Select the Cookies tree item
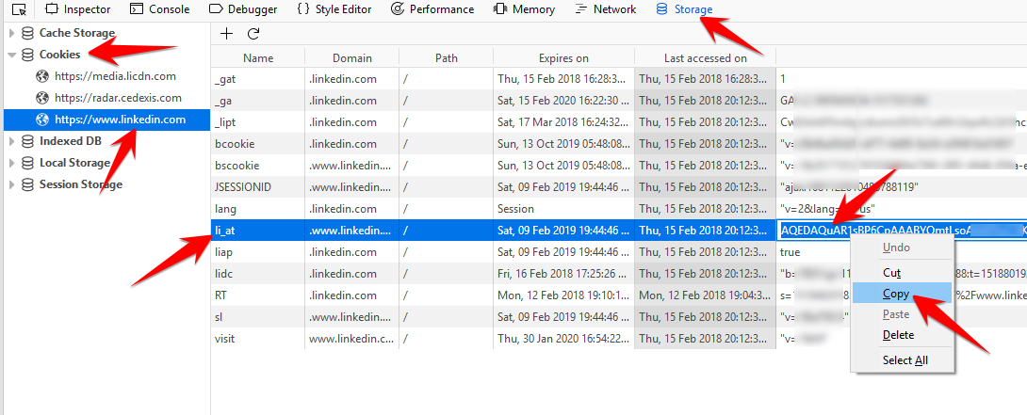1027x415 pixels. [x=59, y=55]
